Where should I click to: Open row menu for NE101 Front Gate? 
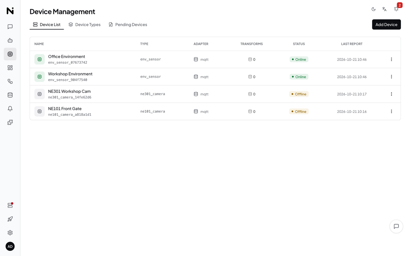[391, 112]
